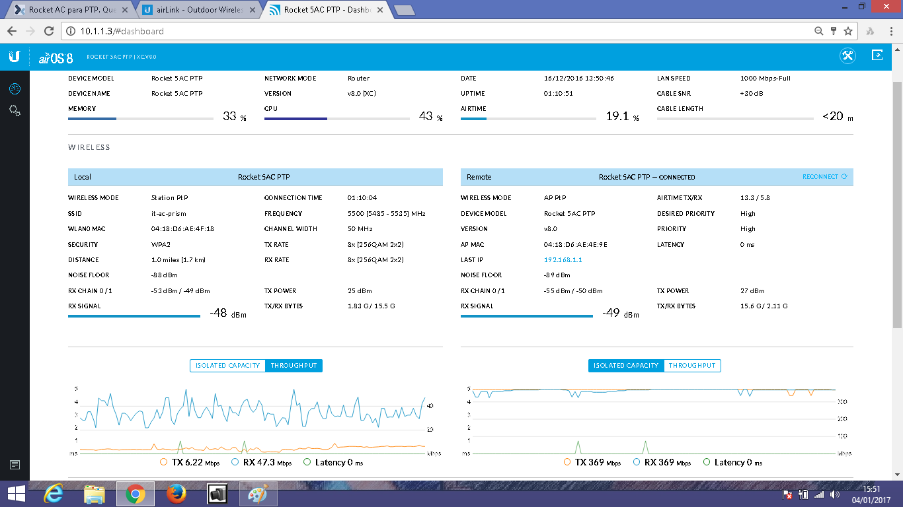Launch Internet Explorer from the taskbar

pos(54,494)
